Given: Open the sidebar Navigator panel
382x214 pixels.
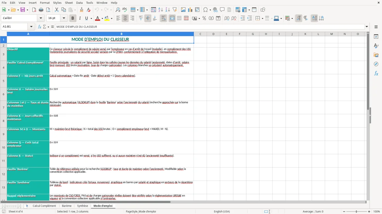Looking at the screenshot, I should coord(376,64).
